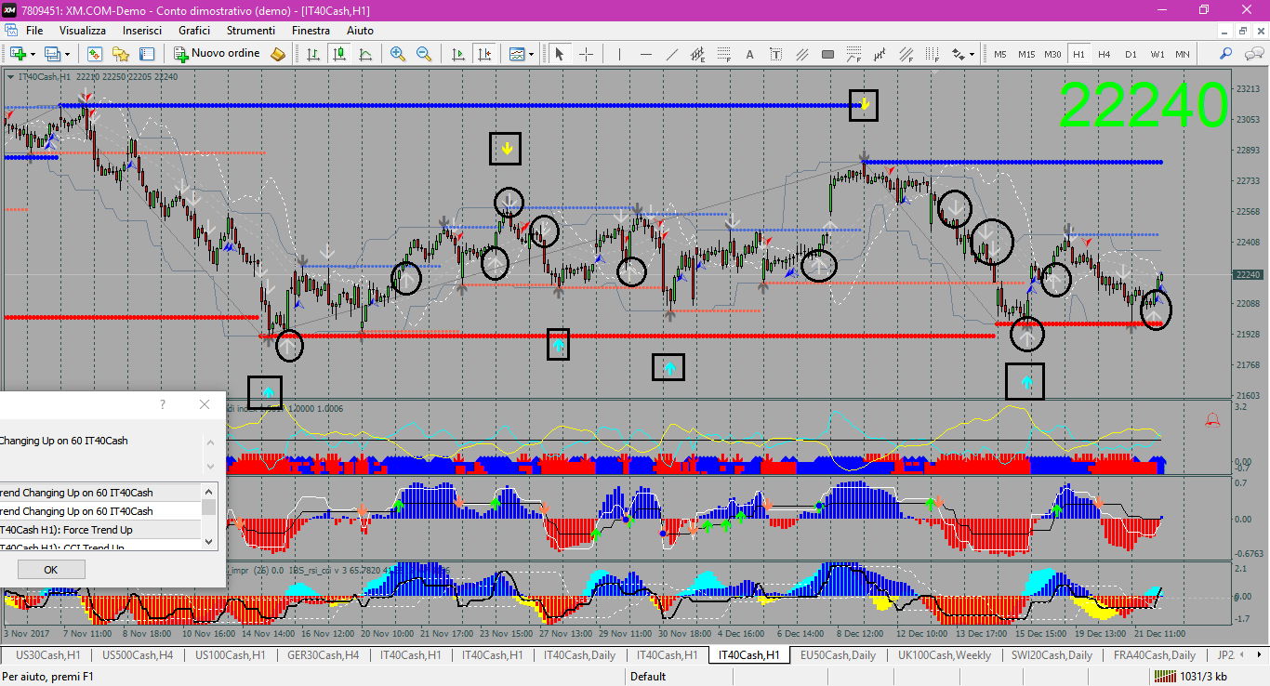The height and width of the screenshot is (686, 1270).
Task: Open the chat speech bubbles icon
Action: 1253,54
